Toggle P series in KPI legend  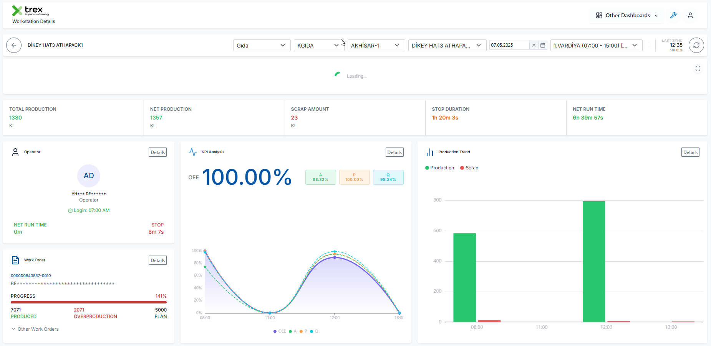(x=303, y=331)
